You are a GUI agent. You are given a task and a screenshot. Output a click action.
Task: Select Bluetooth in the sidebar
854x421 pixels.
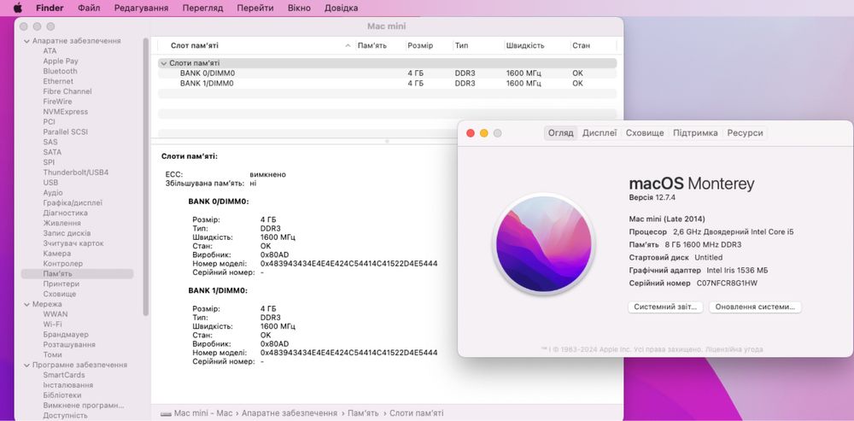click(x=60, y=71)
